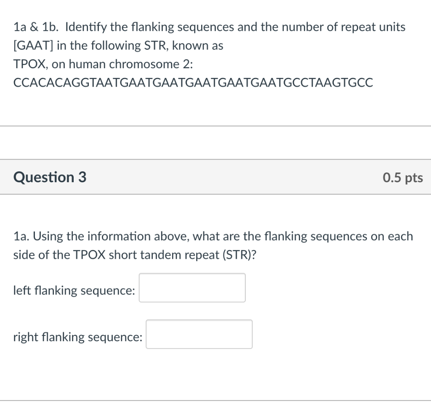The width and height of the screenshot is (431, 404).
Task: Select the DNA sequence CCACACAGG text line
Action: click(x=193, y=83)
